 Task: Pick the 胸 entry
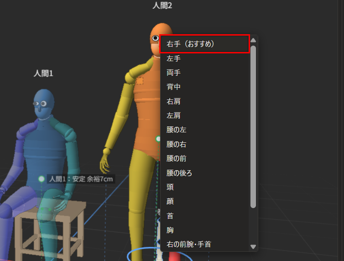[x=204, y=230]
